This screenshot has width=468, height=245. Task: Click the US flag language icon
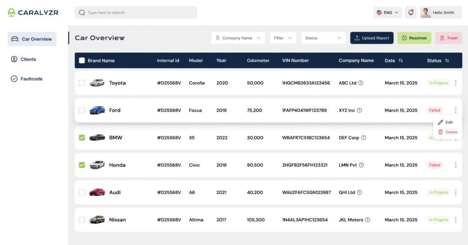click(379, 12)
